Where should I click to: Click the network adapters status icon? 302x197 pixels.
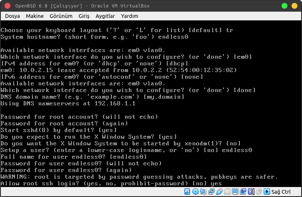[x=211, y=192]
